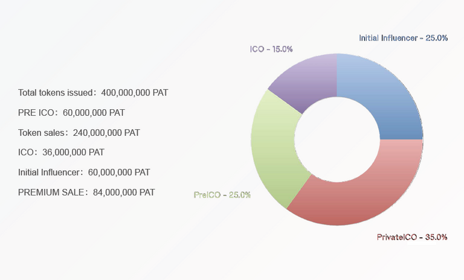The image size is (464, 280).
Task: Select the Initial Influencer - 25.0% label
Action: [403, 38]
